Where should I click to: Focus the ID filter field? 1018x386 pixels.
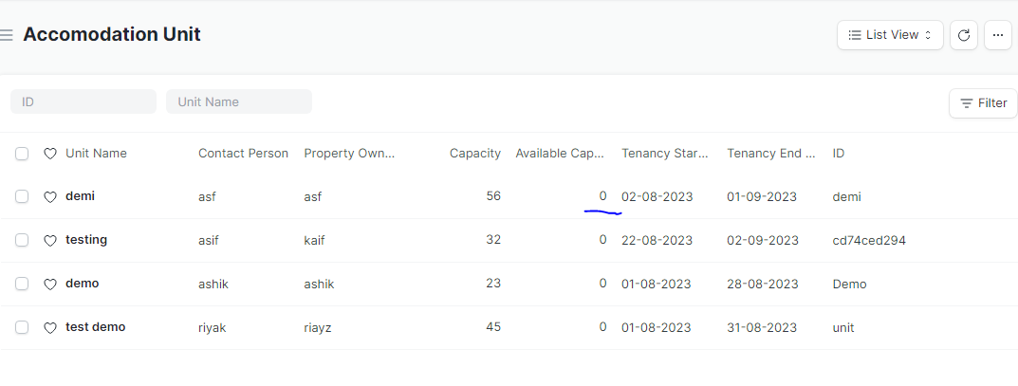(83, 101)
